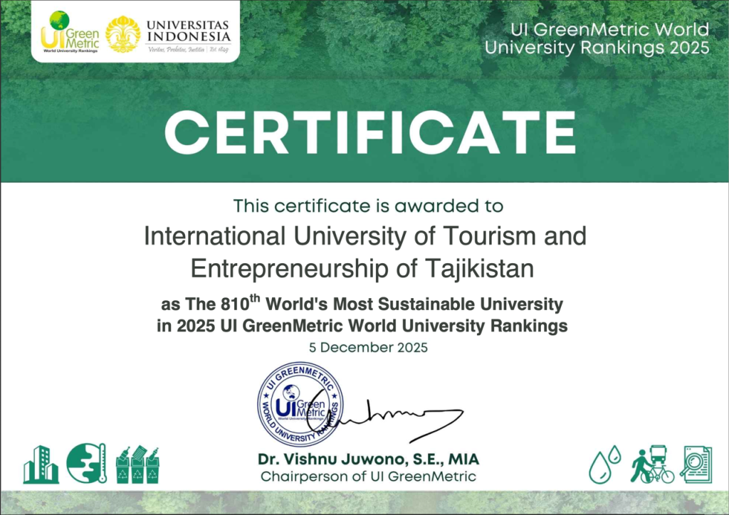The height and width of the screenshot is (515, 729).
Task: Click the large CERTIFICATE heading
Action: [x=370, y=133]
